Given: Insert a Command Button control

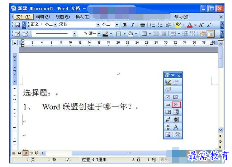Looking at the screenshot, I should (x=168, y=105).
